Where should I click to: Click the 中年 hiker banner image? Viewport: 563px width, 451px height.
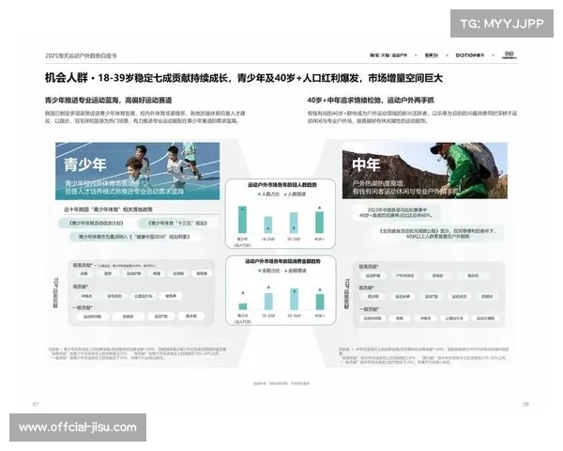point(425,170)
